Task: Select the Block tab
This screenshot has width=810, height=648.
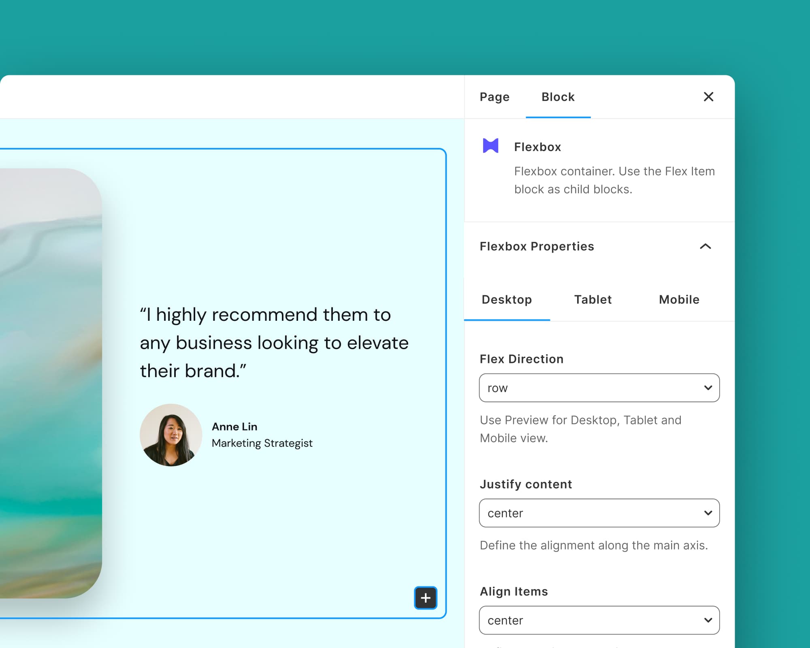Action: [558, 97]
